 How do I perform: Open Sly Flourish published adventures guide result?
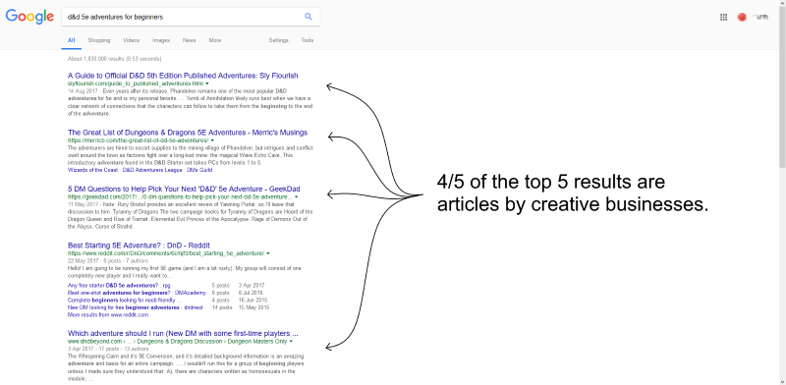(x=183, y=76)
